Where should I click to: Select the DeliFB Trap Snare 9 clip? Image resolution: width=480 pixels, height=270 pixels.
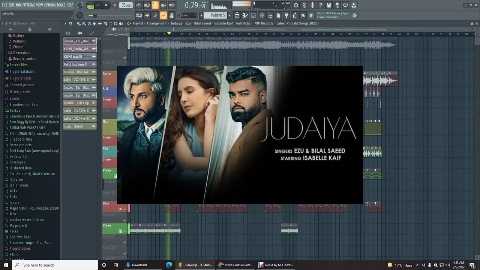click(x=79, y=64)
